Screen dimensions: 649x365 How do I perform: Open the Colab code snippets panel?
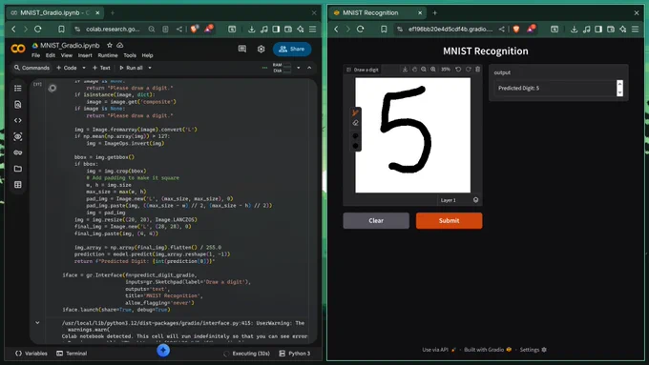18,121
